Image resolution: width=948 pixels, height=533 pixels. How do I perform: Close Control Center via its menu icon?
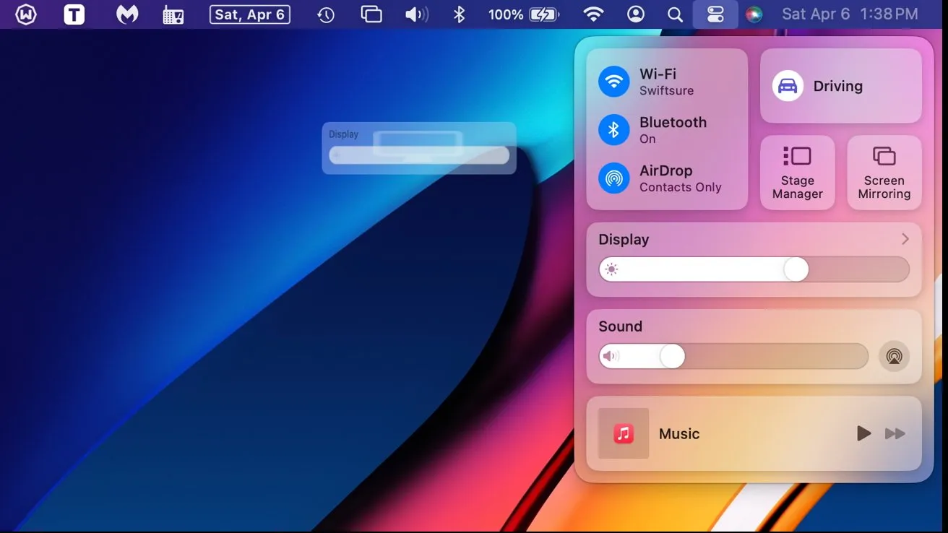715,14
